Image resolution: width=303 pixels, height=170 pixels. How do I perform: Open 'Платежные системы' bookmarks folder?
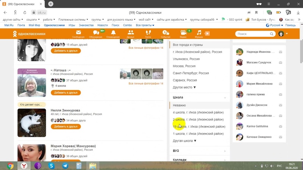(x=73, y=20)
